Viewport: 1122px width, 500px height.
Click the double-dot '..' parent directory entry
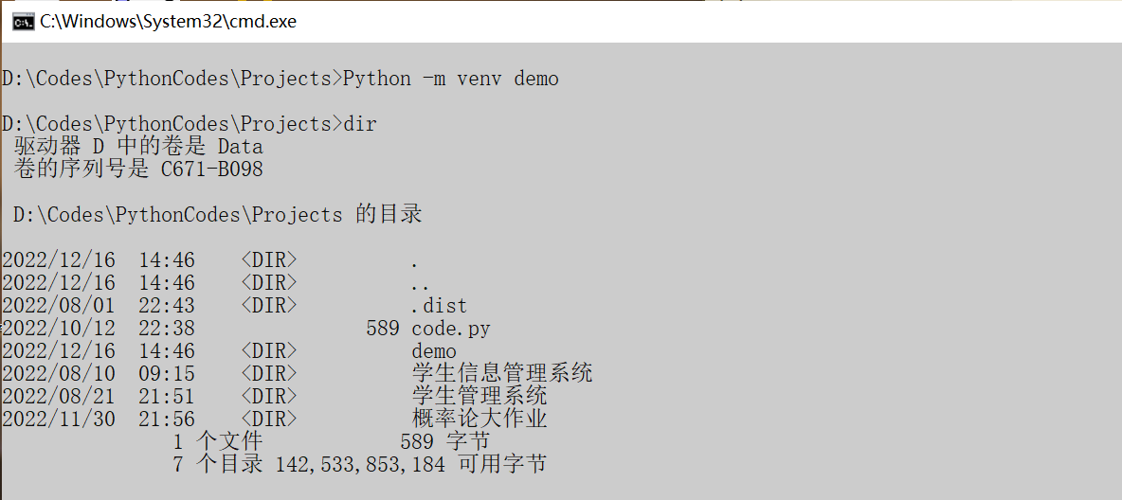click(421, 283)
